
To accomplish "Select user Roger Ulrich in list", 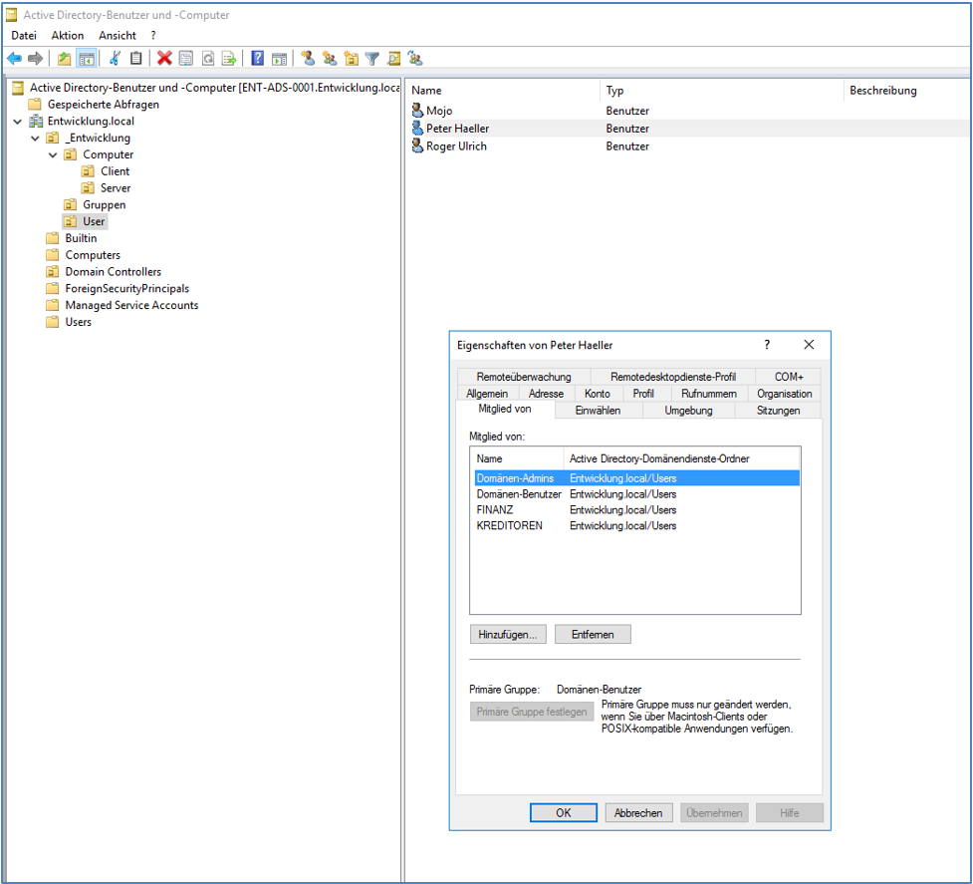I will [x=456, y=147].
